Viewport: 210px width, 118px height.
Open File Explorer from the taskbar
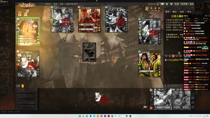(83, 116)
